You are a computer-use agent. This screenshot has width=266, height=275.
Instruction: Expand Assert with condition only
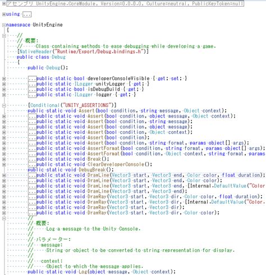4,138
